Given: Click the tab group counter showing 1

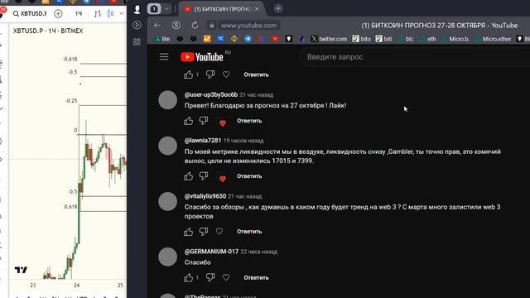Looking at the screenshot, I should tap(154, 9).
